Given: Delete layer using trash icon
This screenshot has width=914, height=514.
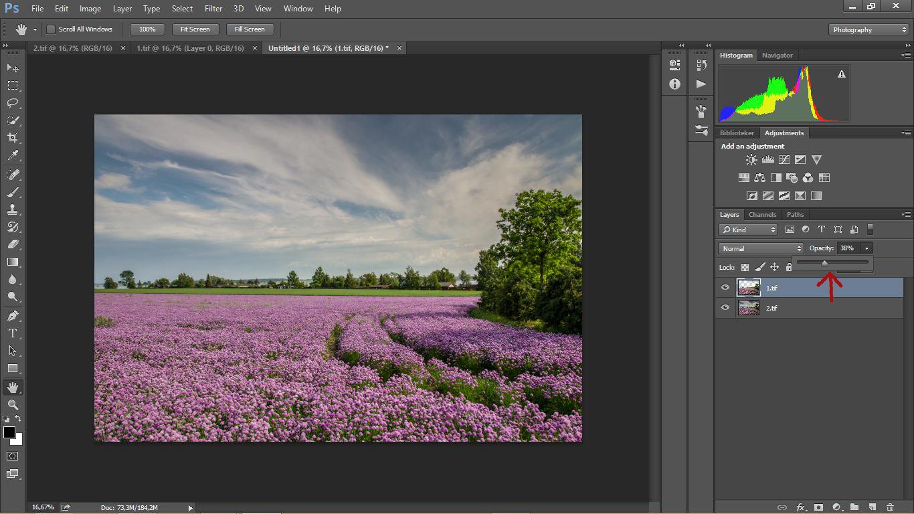Looking at the screenshot, I should (890, 507).
